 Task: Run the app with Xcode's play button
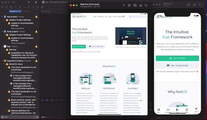coord(29,2)
